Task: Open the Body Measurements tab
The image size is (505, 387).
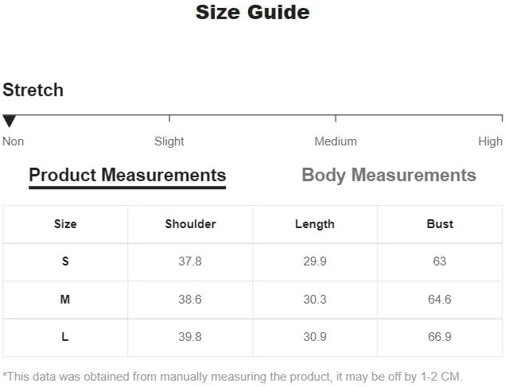Action: tap(389, 176)
